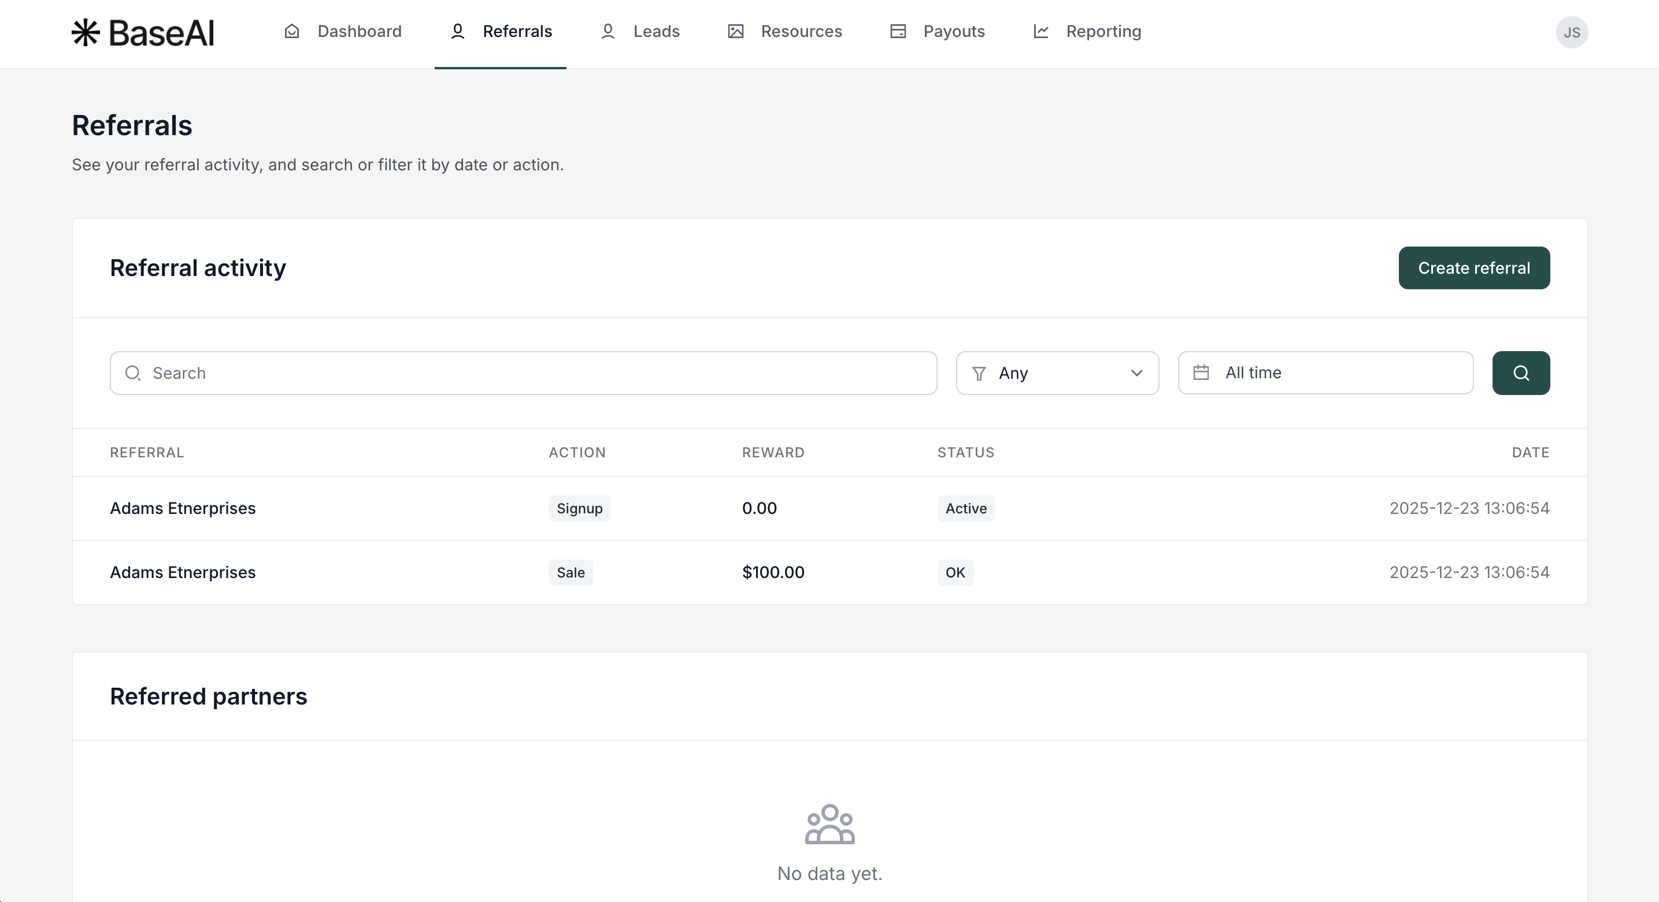Click the Resources image icon
1659x902 pixels.
click(735, 32)
